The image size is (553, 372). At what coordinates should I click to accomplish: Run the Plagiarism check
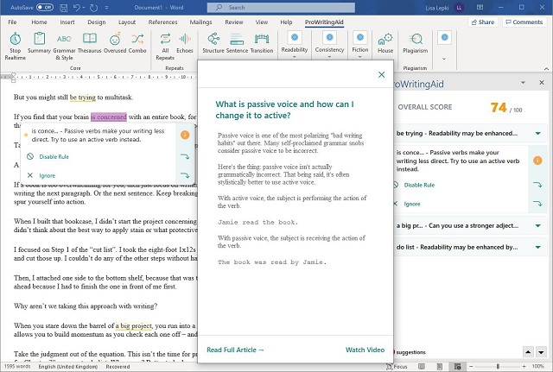(x=415, y=43)
